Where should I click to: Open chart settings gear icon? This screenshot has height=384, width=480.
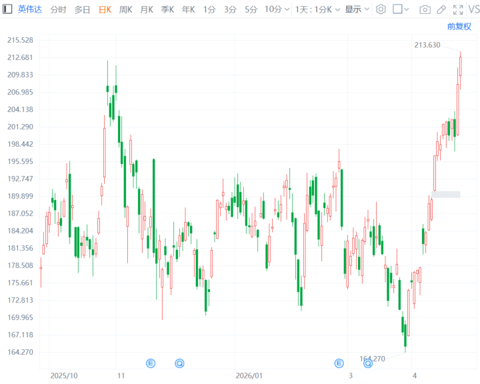[381, 9]
